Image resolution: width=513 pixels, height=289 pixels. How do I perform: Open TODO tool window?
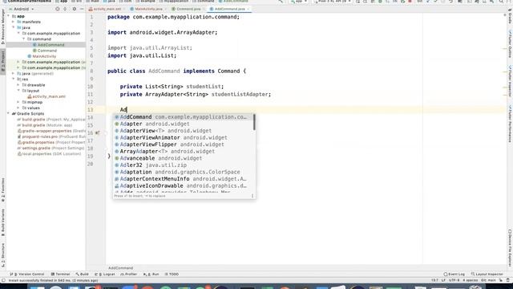(x=172, y=275)
